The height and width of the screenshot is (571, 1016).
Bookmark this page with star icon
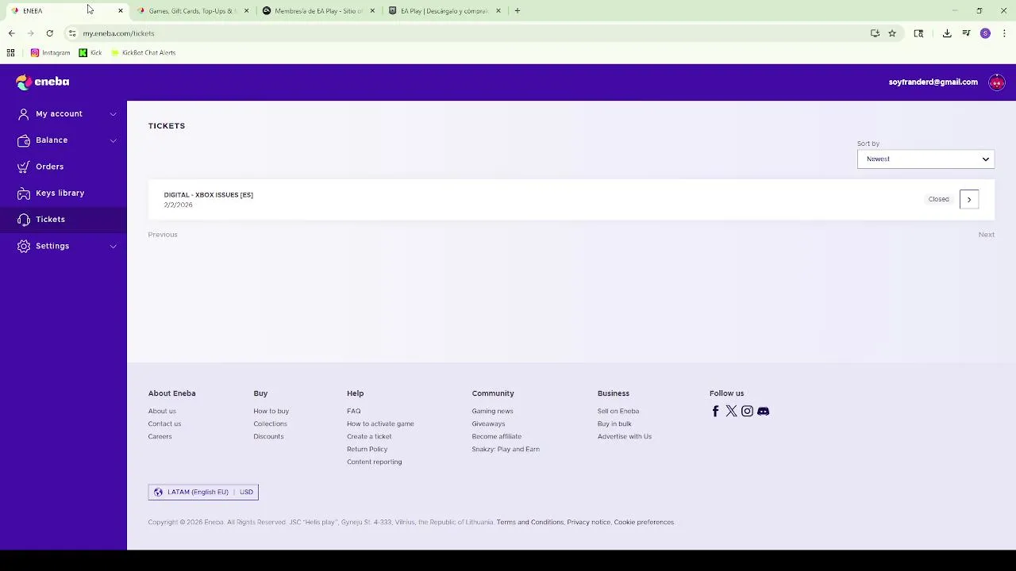892,33
